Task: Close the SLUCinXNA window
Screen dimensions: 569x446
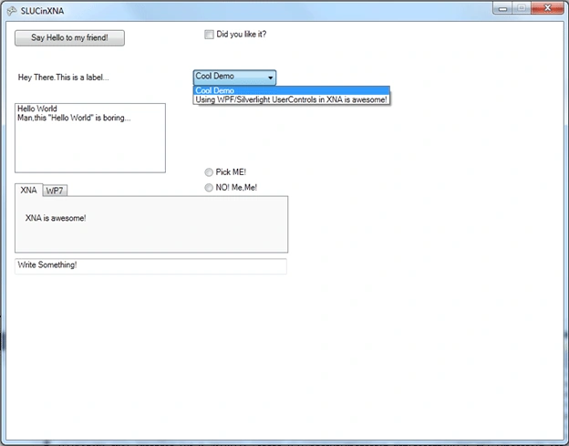Action: coord(548,8)
